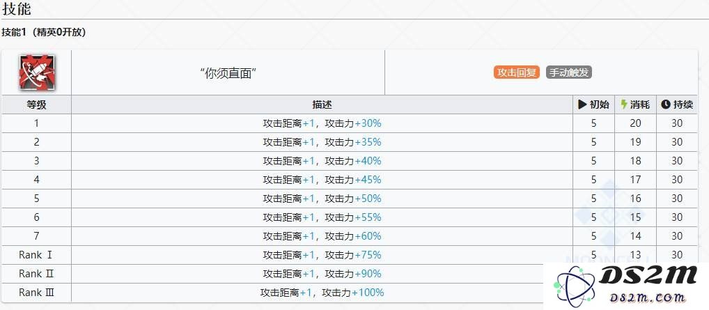Click the orange 攻击回复 tag
Screen dimensions: 709x310
(x=517, y=72)
